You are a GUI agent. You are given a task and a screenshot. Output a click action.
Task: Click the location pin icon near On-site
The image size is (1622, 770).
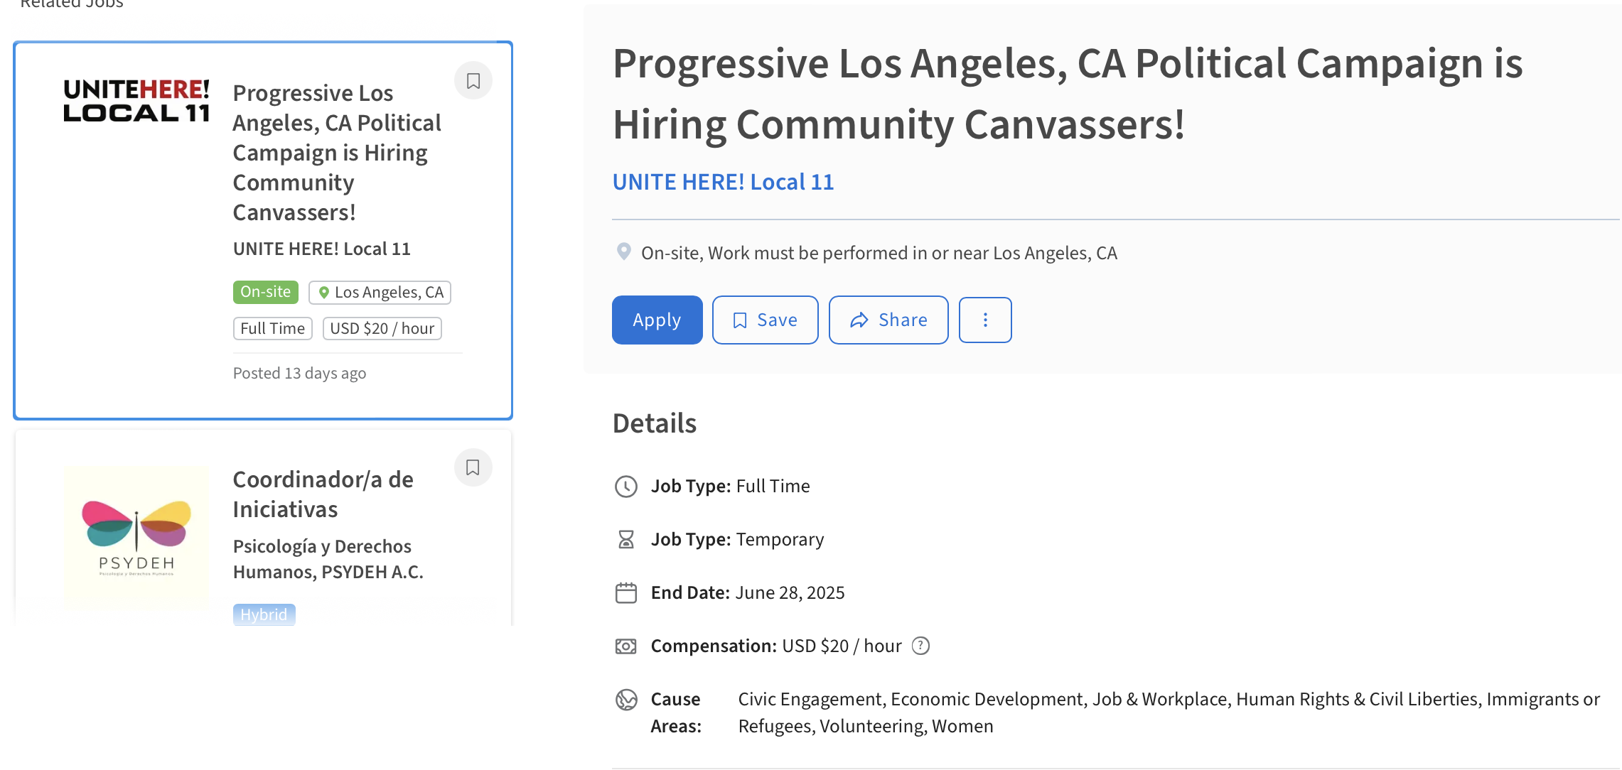[623, 251]
